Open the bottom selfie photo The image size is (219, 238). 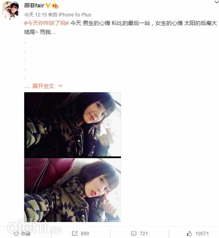click(72, 190)
